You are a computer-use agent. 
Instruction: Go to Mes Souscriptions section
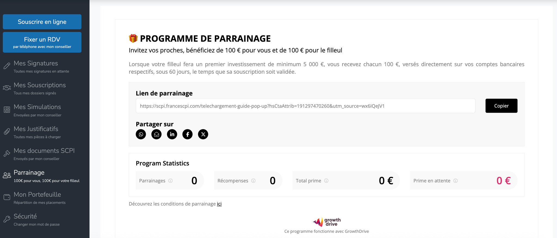(40, 88)
